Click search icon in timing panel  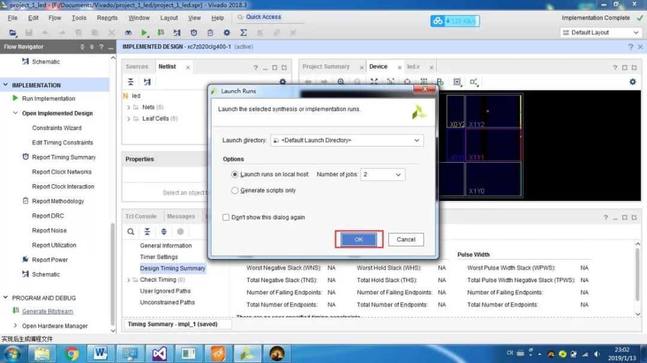pos(131,231)
